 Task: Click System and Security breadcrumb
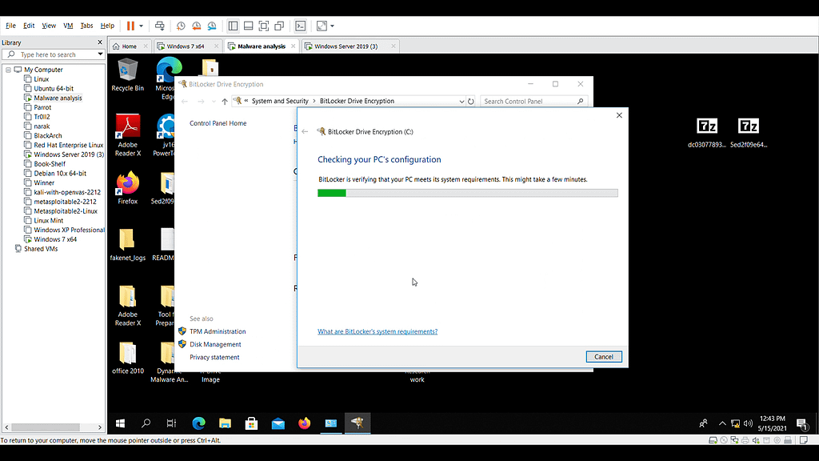[280, 101]
